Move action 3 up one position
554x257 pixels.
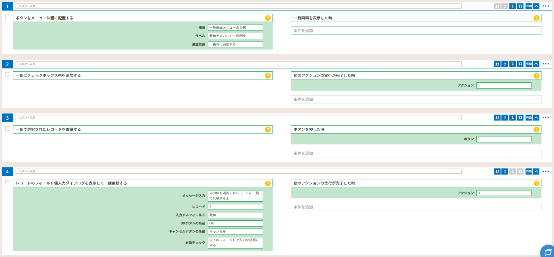(505, 118)
